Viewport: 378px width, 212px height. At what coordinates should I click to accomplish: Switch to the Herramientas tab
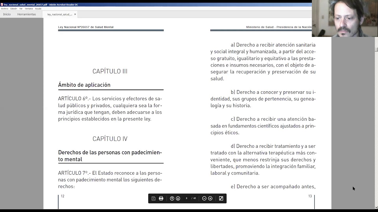tap(27, 14)
